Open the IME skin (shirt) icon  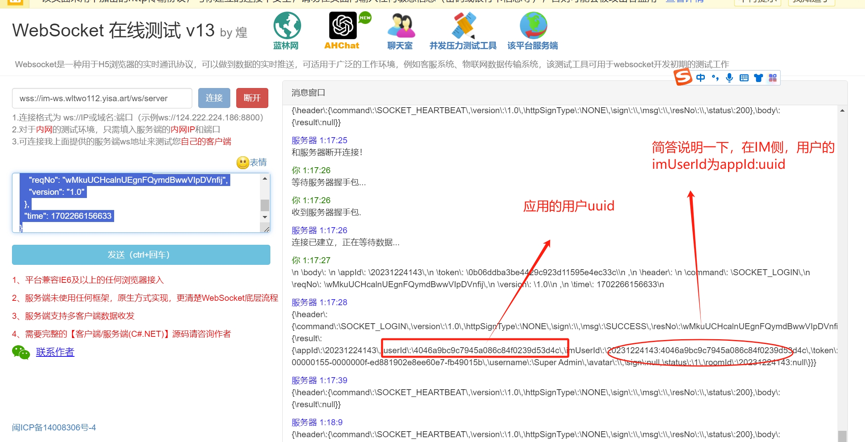tap(758, 78)
